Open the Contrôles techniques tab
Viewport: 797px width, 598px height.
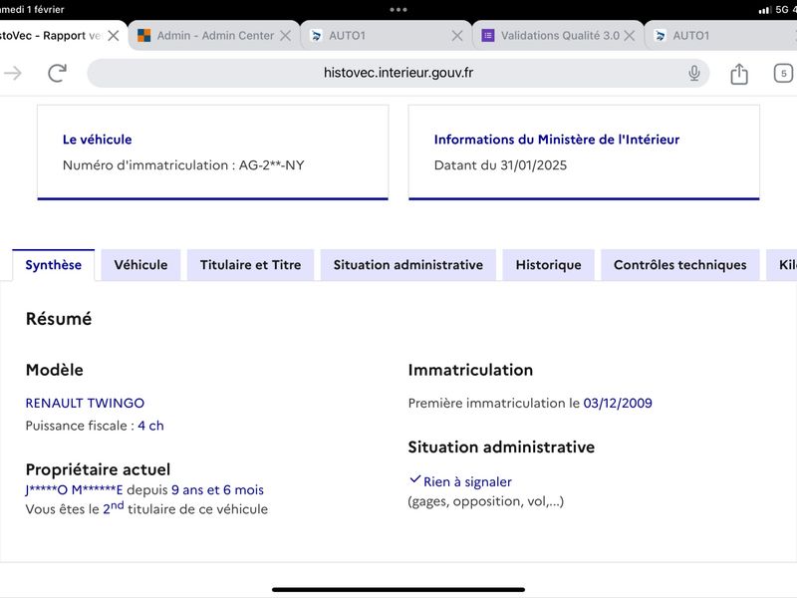(x=680, y=265)
